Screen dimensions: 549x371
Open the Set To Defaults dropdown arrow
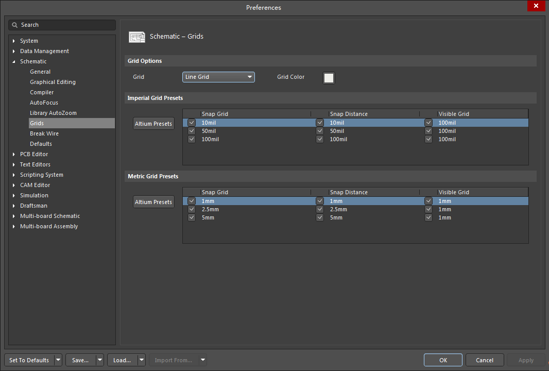point(58,360)
